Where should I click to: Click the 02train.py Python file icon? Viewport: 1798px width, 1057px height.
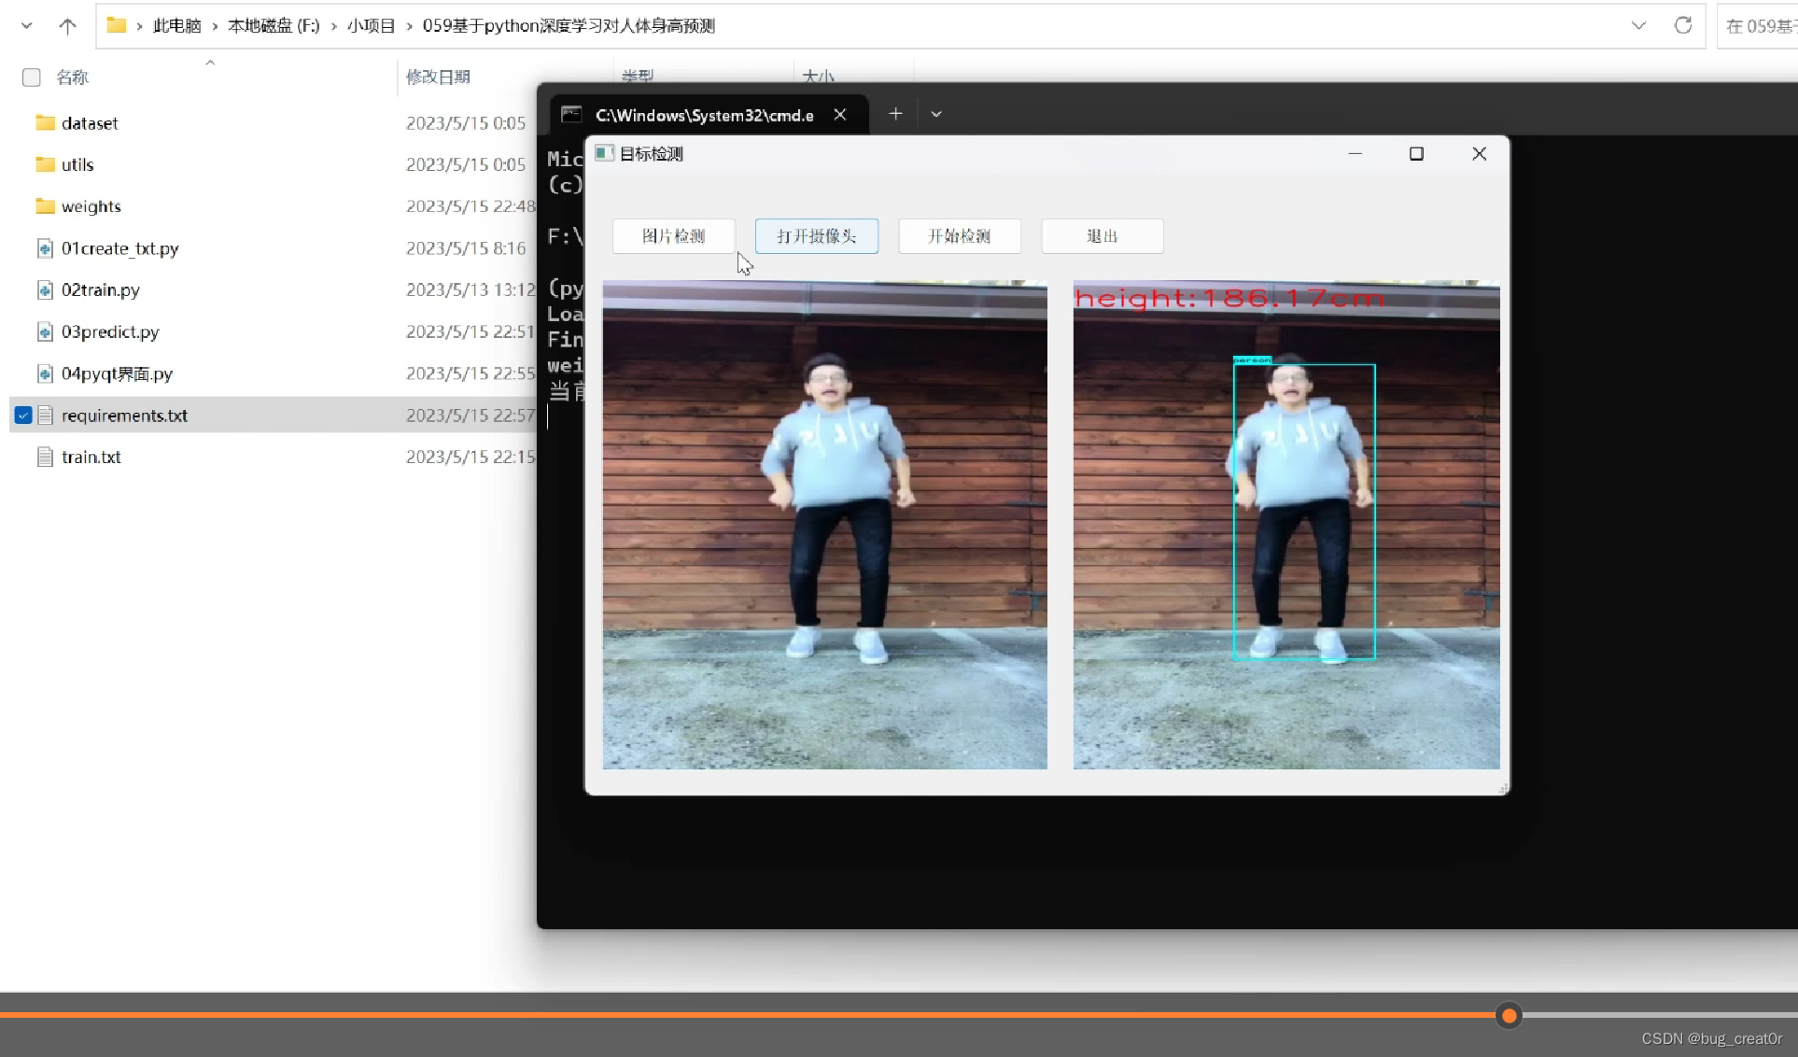coord(45,290)
